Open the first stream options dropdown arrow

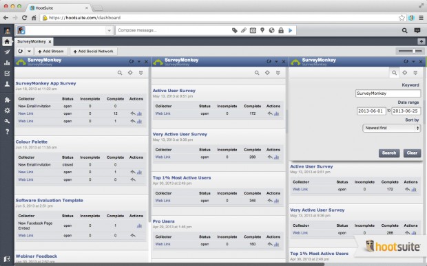pos(139,62)
